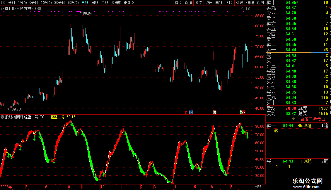Toggle the left sidebar panel icon
This screenshot has height=190, width=331.
(x=3, y=3)
